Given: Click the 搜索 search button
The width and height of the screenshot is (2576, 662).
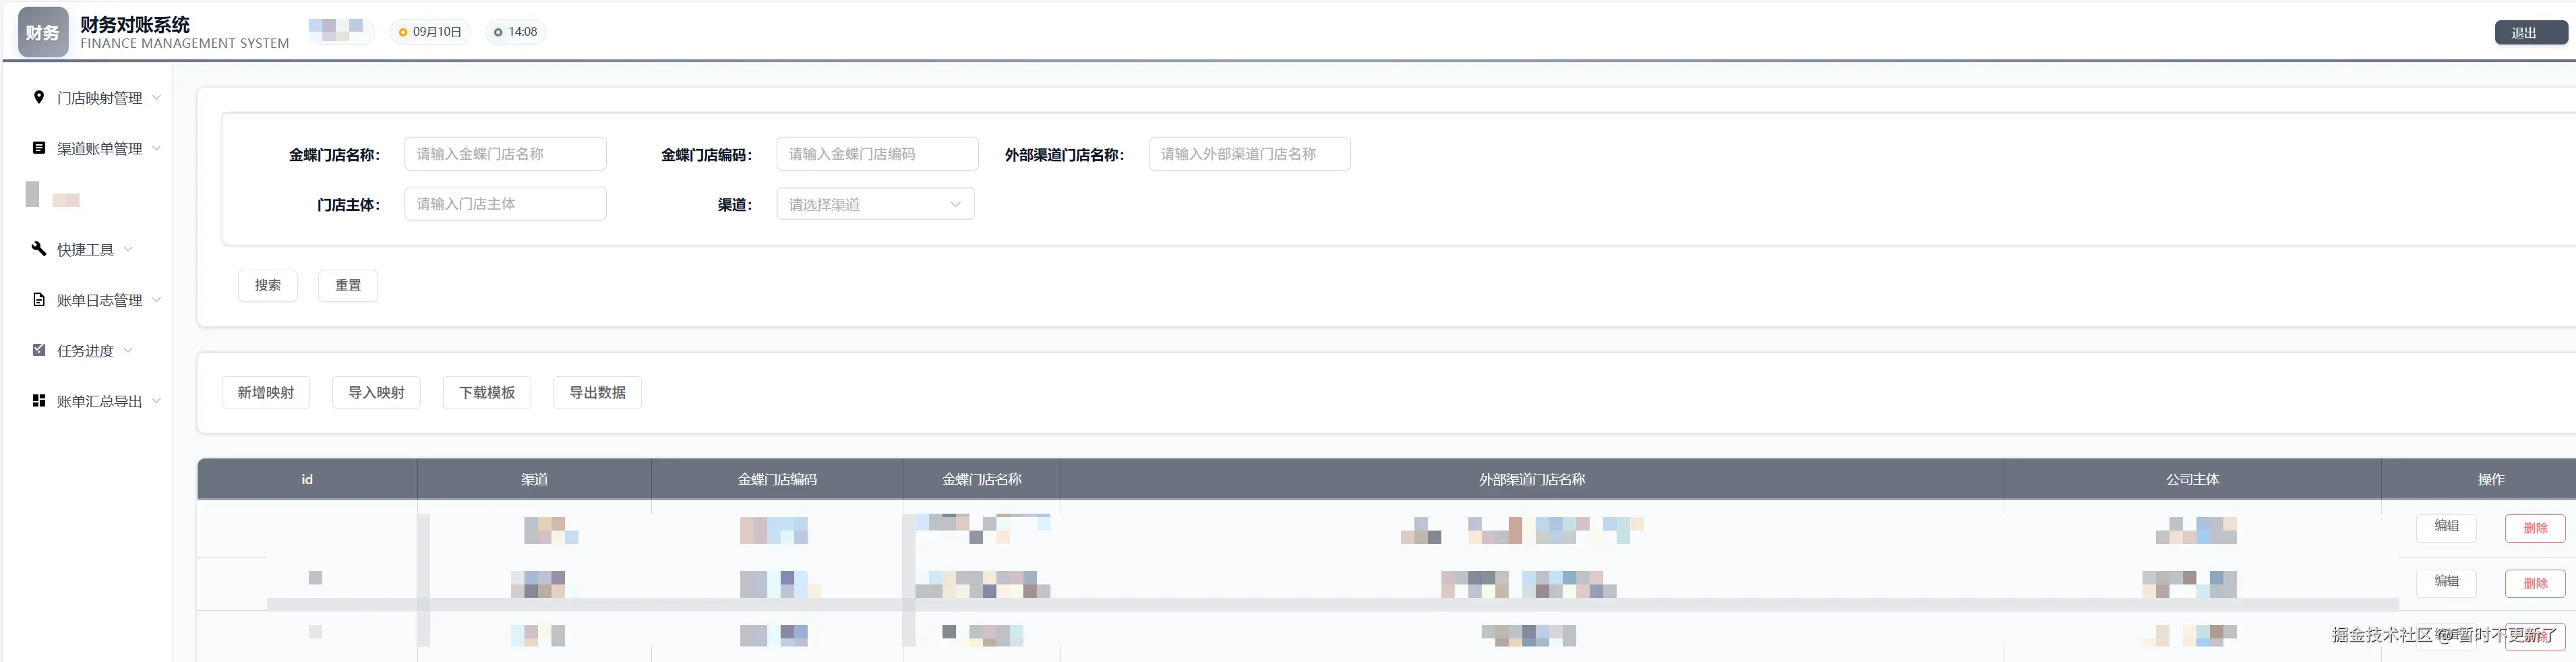Looking at the screenshot, I should pyautogui.click(x=267, y=285).
